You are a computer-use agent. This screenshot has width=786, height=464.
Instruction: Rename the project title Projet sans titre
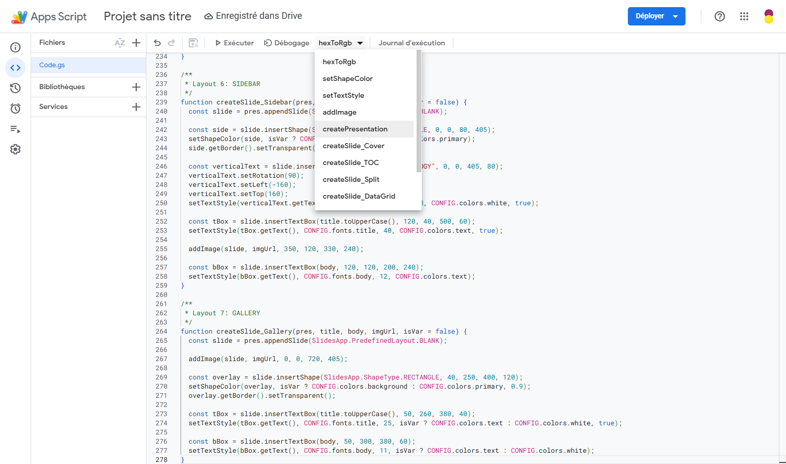(147, 16)
